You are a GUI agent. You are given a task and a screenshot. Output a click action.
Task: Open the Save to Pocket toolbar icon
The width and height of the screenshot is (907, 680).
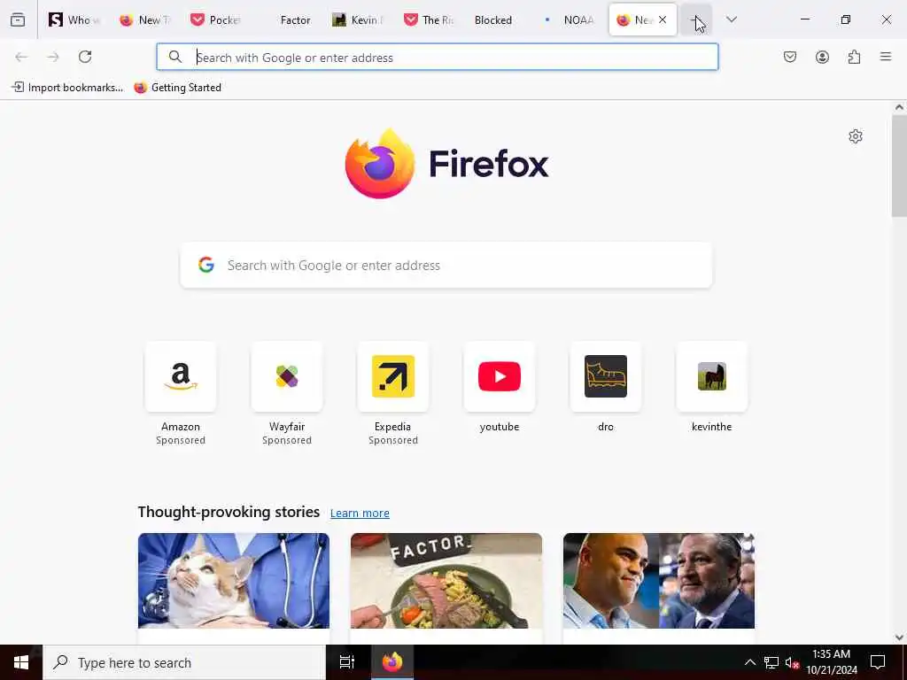790,57
